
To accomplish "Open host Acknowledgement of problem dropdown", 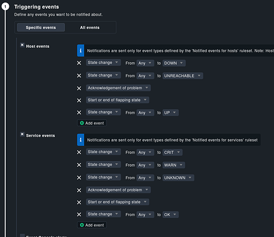I will pos(118,88).
